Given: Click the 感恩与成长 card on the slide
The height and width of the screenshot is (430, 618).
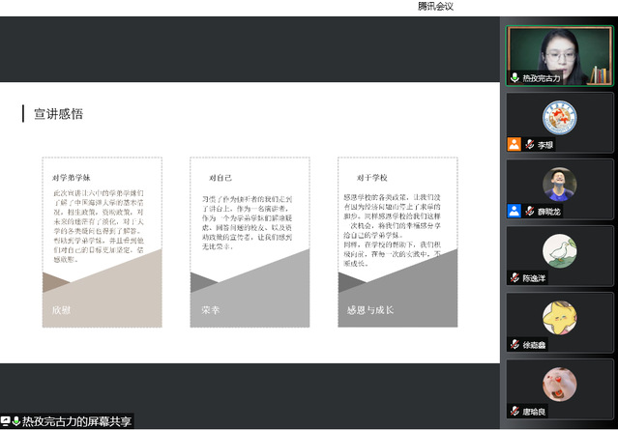Looking at the screenshot, I should click(397, 242).
